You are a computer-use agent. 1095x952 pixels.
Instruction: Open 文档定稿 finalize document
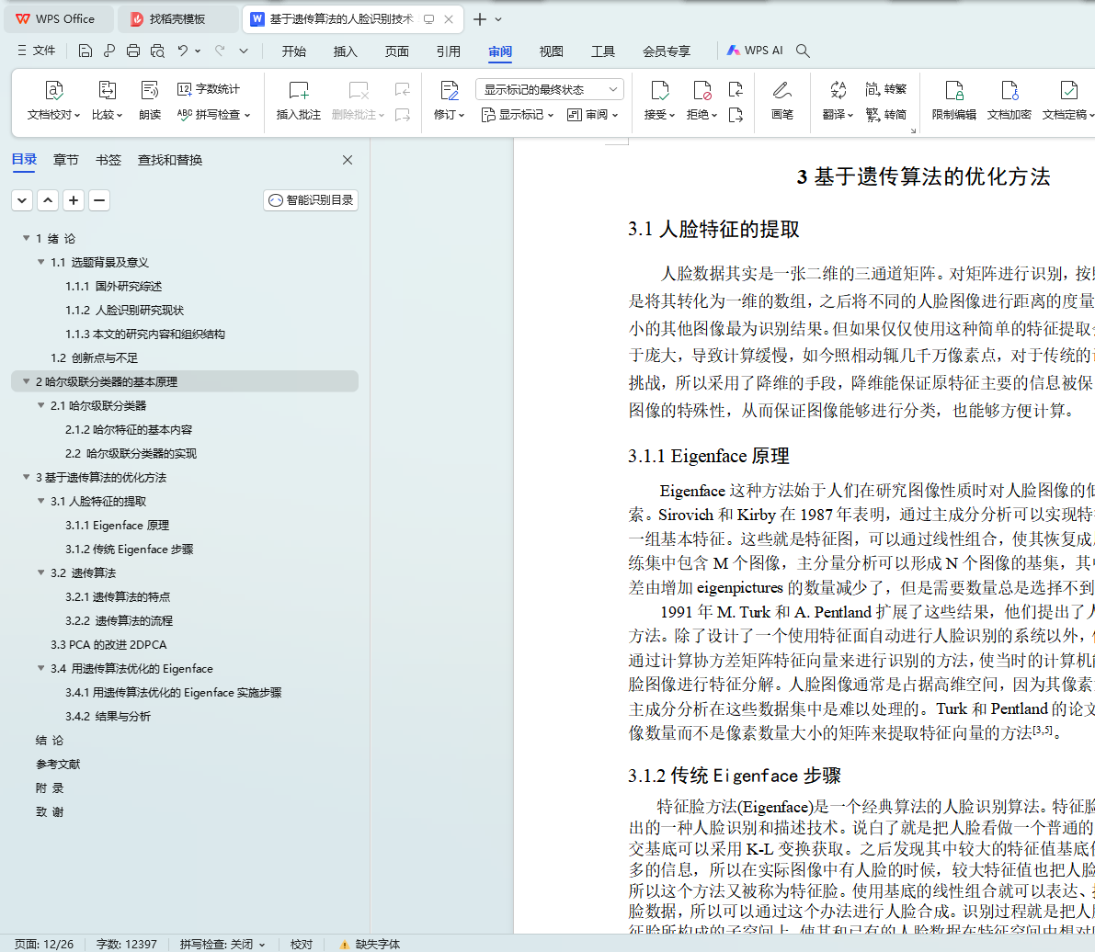pyautogui.click(x=1067, y=100)
